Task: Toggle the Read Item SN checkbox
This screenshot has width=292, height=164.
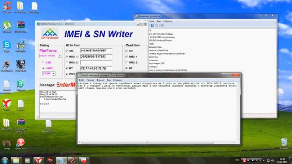Action: (x=127, y=51)
